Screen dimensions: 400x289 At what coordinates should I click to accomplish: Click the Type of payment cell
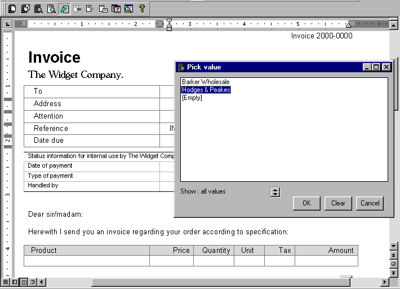coord(92,177)
